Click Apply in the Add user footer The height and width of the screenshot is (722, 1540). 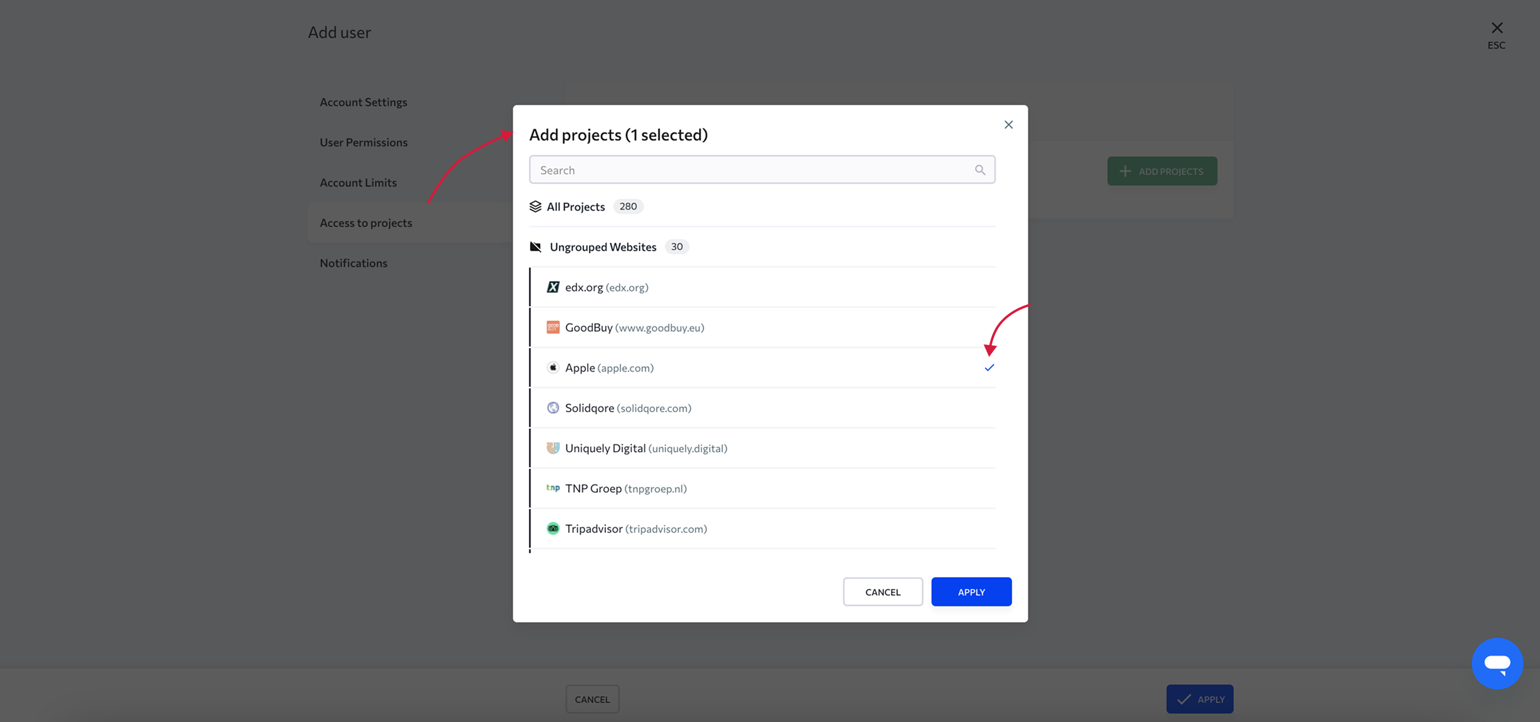pyautogui.click(x=1199, y=698)
